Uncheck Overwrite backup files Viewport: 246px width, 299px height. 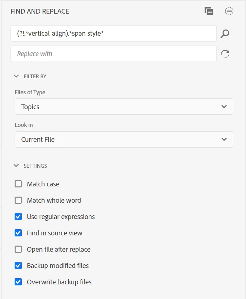18,282
